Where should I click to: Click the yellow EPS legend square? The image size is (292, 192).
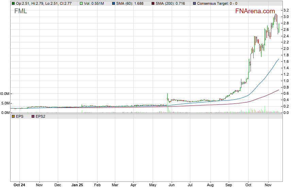13,116
